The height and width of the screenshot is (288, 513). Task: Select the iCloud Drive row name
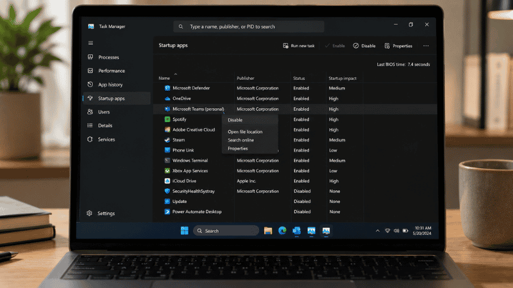184,180
